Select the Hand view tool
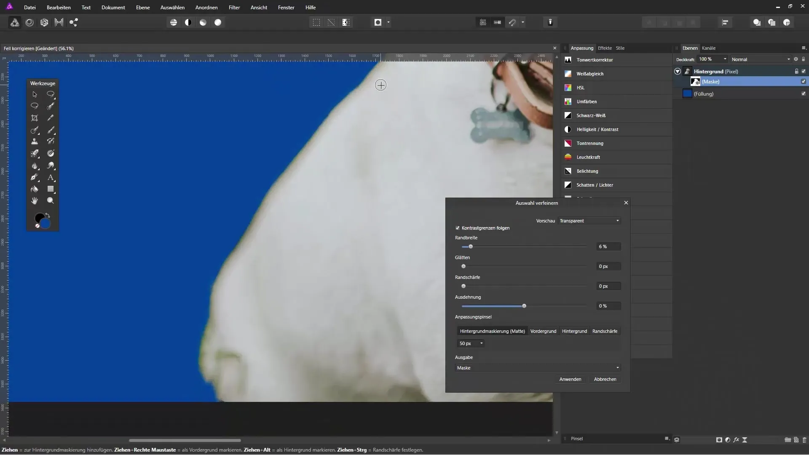Image resolution: width=809 pixels, height=455 pixels. (x=35, y=201)
